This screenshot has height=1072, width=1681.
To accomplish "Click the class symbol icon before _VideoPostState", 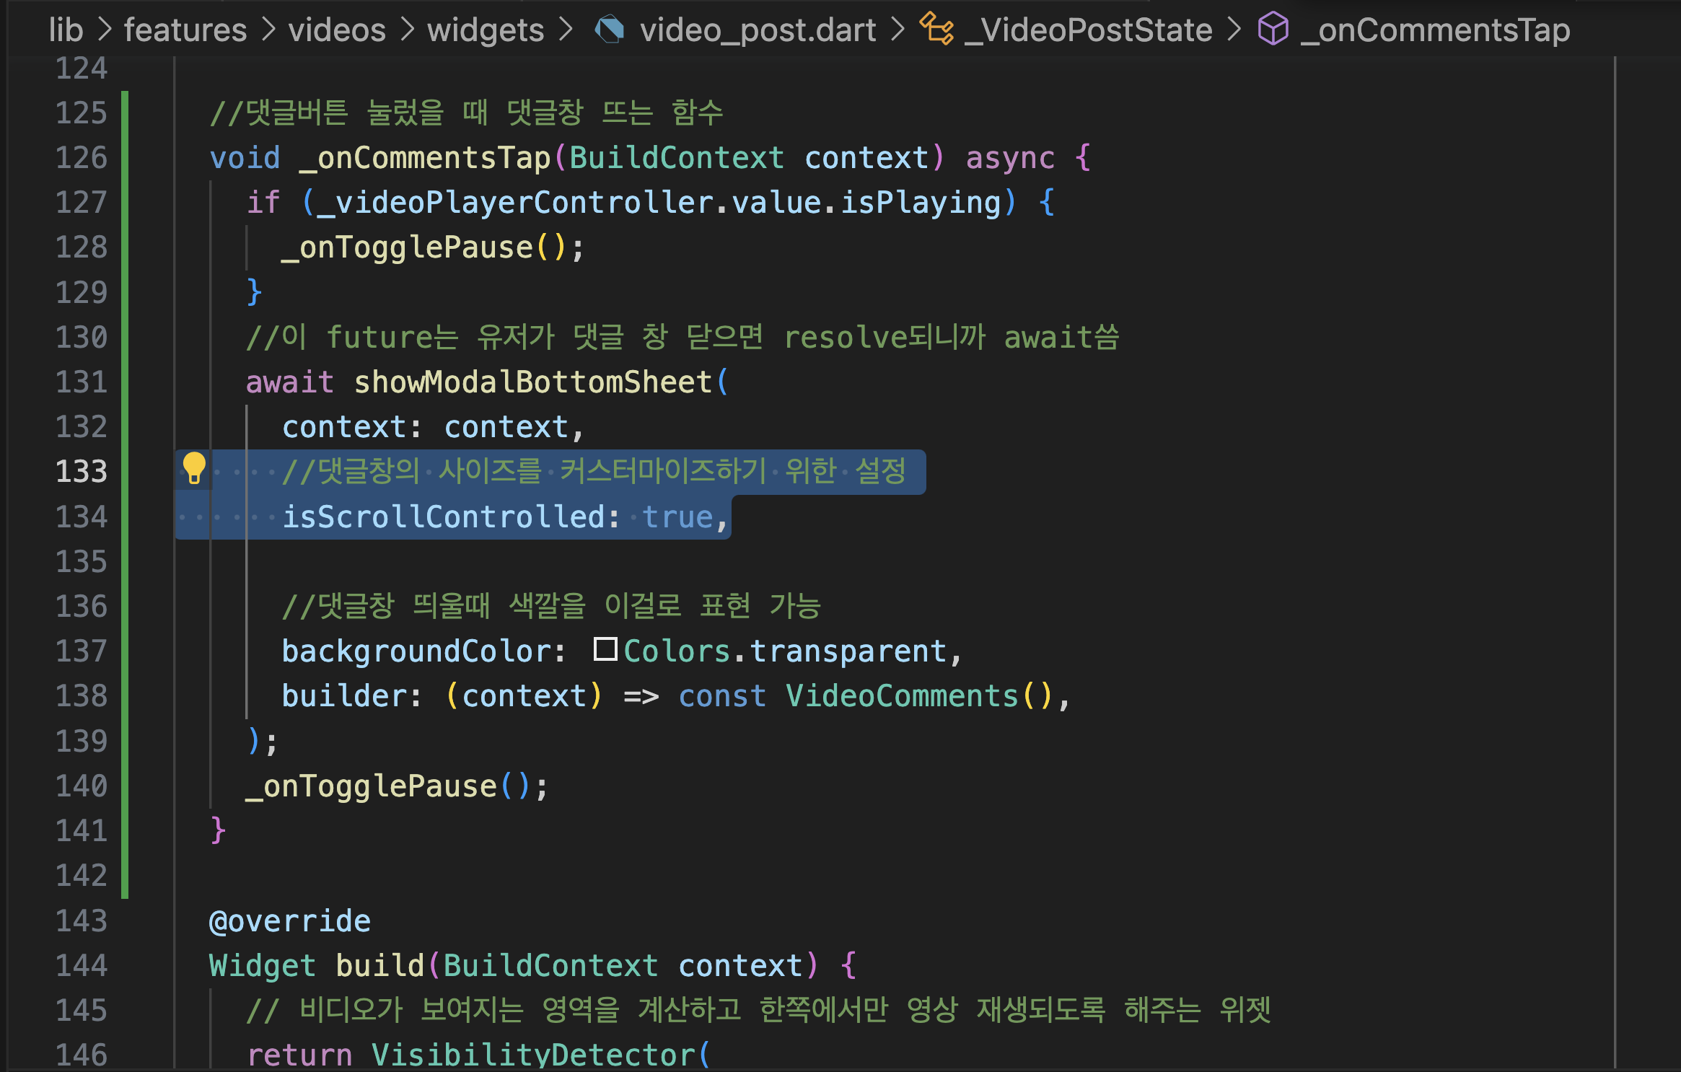I will click(x=936, y=29).
